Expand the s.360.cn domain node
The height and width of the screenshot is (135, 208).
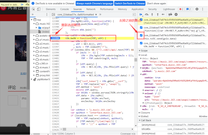tap(34, 63)
